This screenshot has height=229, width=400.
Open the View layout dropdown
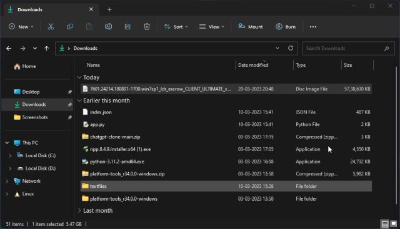point(212,26)
